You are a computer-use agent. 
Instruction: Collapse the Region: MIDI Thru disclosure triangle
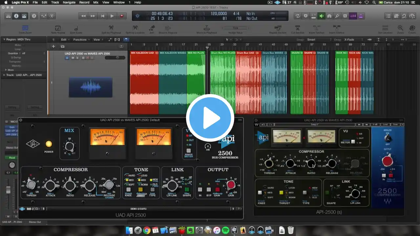tap(4, 39)
